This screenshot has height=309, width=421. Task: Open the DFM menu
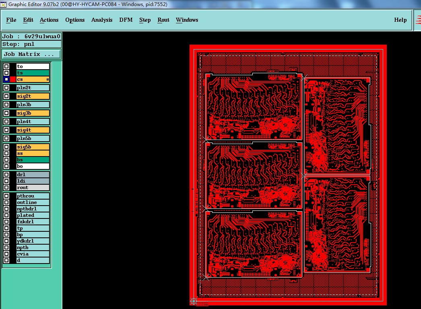pyautogui.click(x=126, y=20)
